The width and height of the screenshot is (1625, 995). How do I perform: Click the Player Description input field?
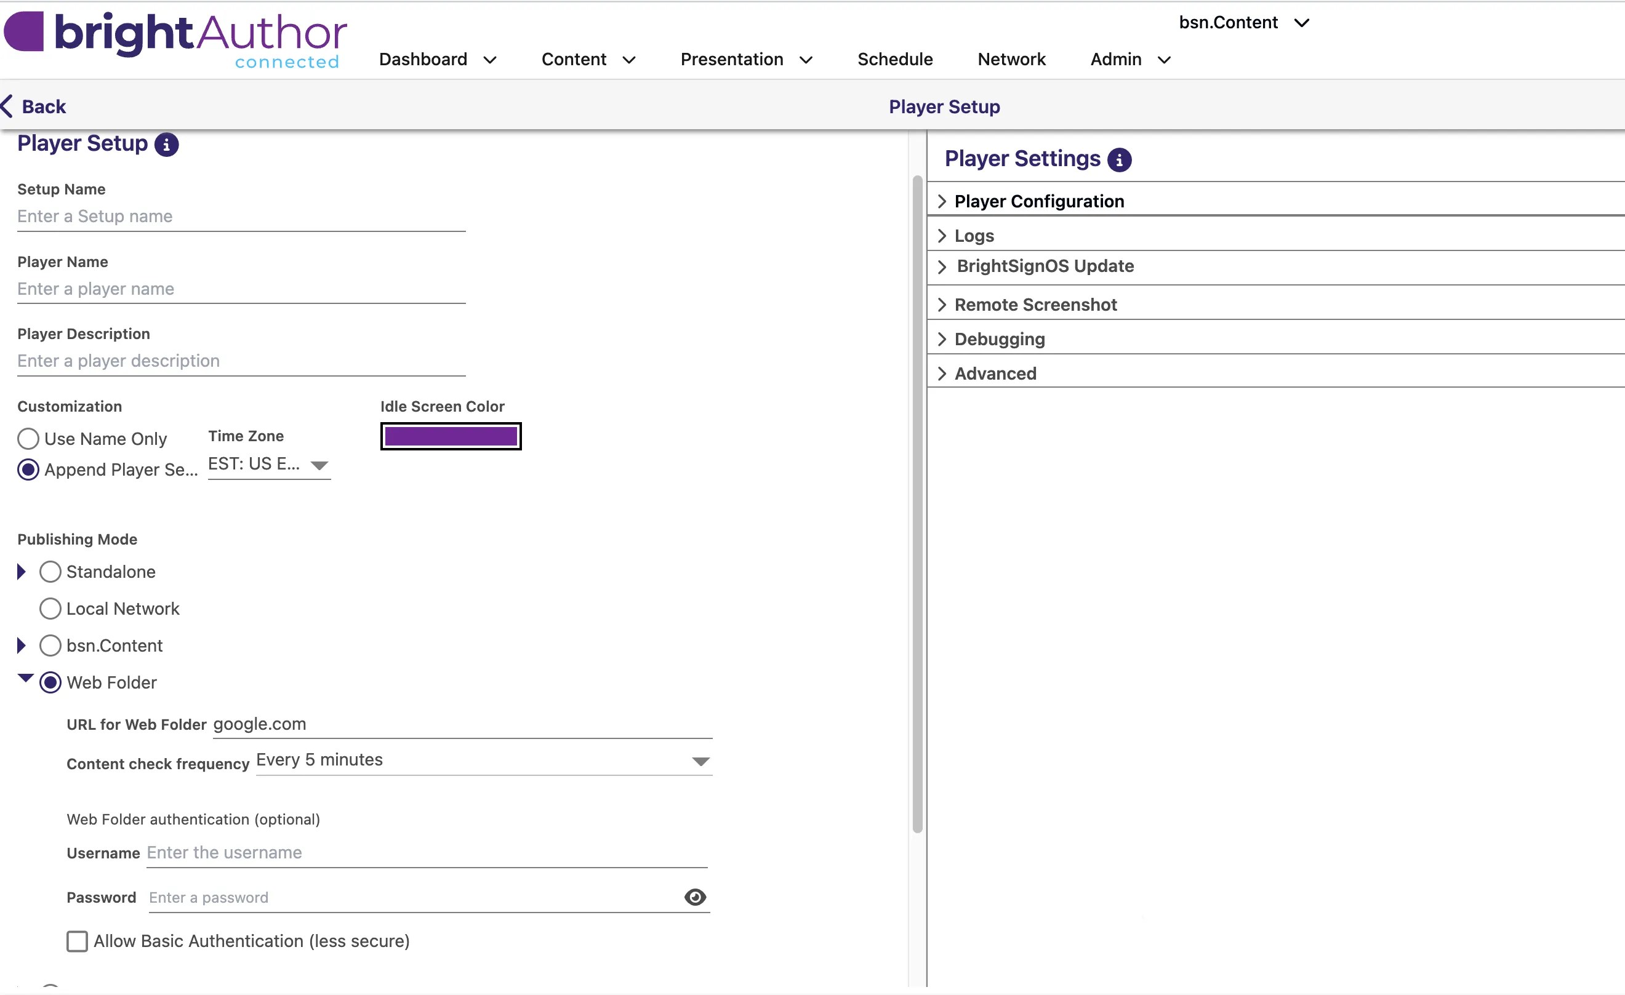pos(241,361)
